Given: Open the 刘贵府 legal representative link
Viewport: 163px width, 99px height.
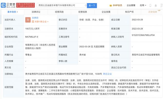Looking at the screenshot, I should pos(35,18).
